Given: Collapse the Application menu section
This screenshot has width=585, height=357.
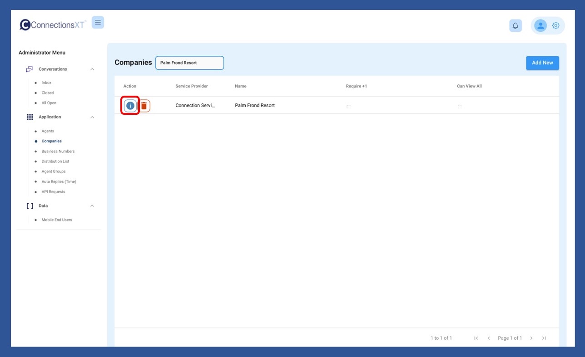Looking at the screenshot, I should (x=92, y=117).
